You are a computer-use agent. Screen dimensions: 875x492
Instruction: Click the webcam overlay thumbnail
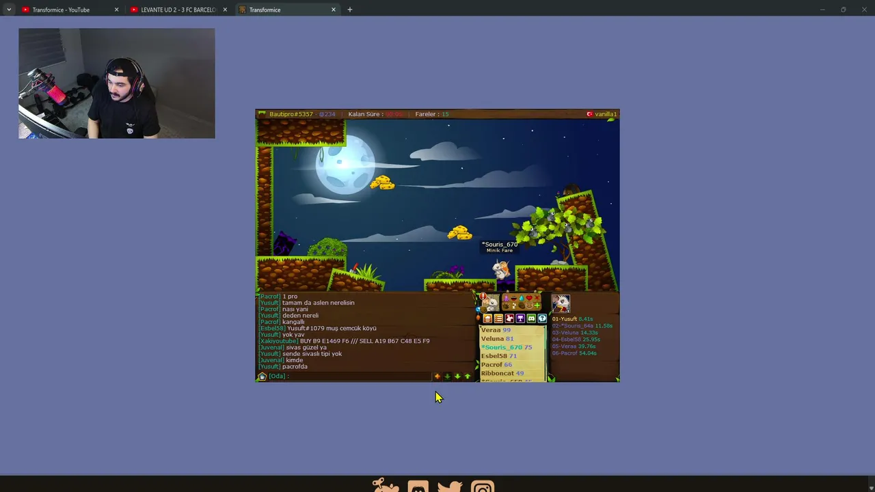click(117, 83)
